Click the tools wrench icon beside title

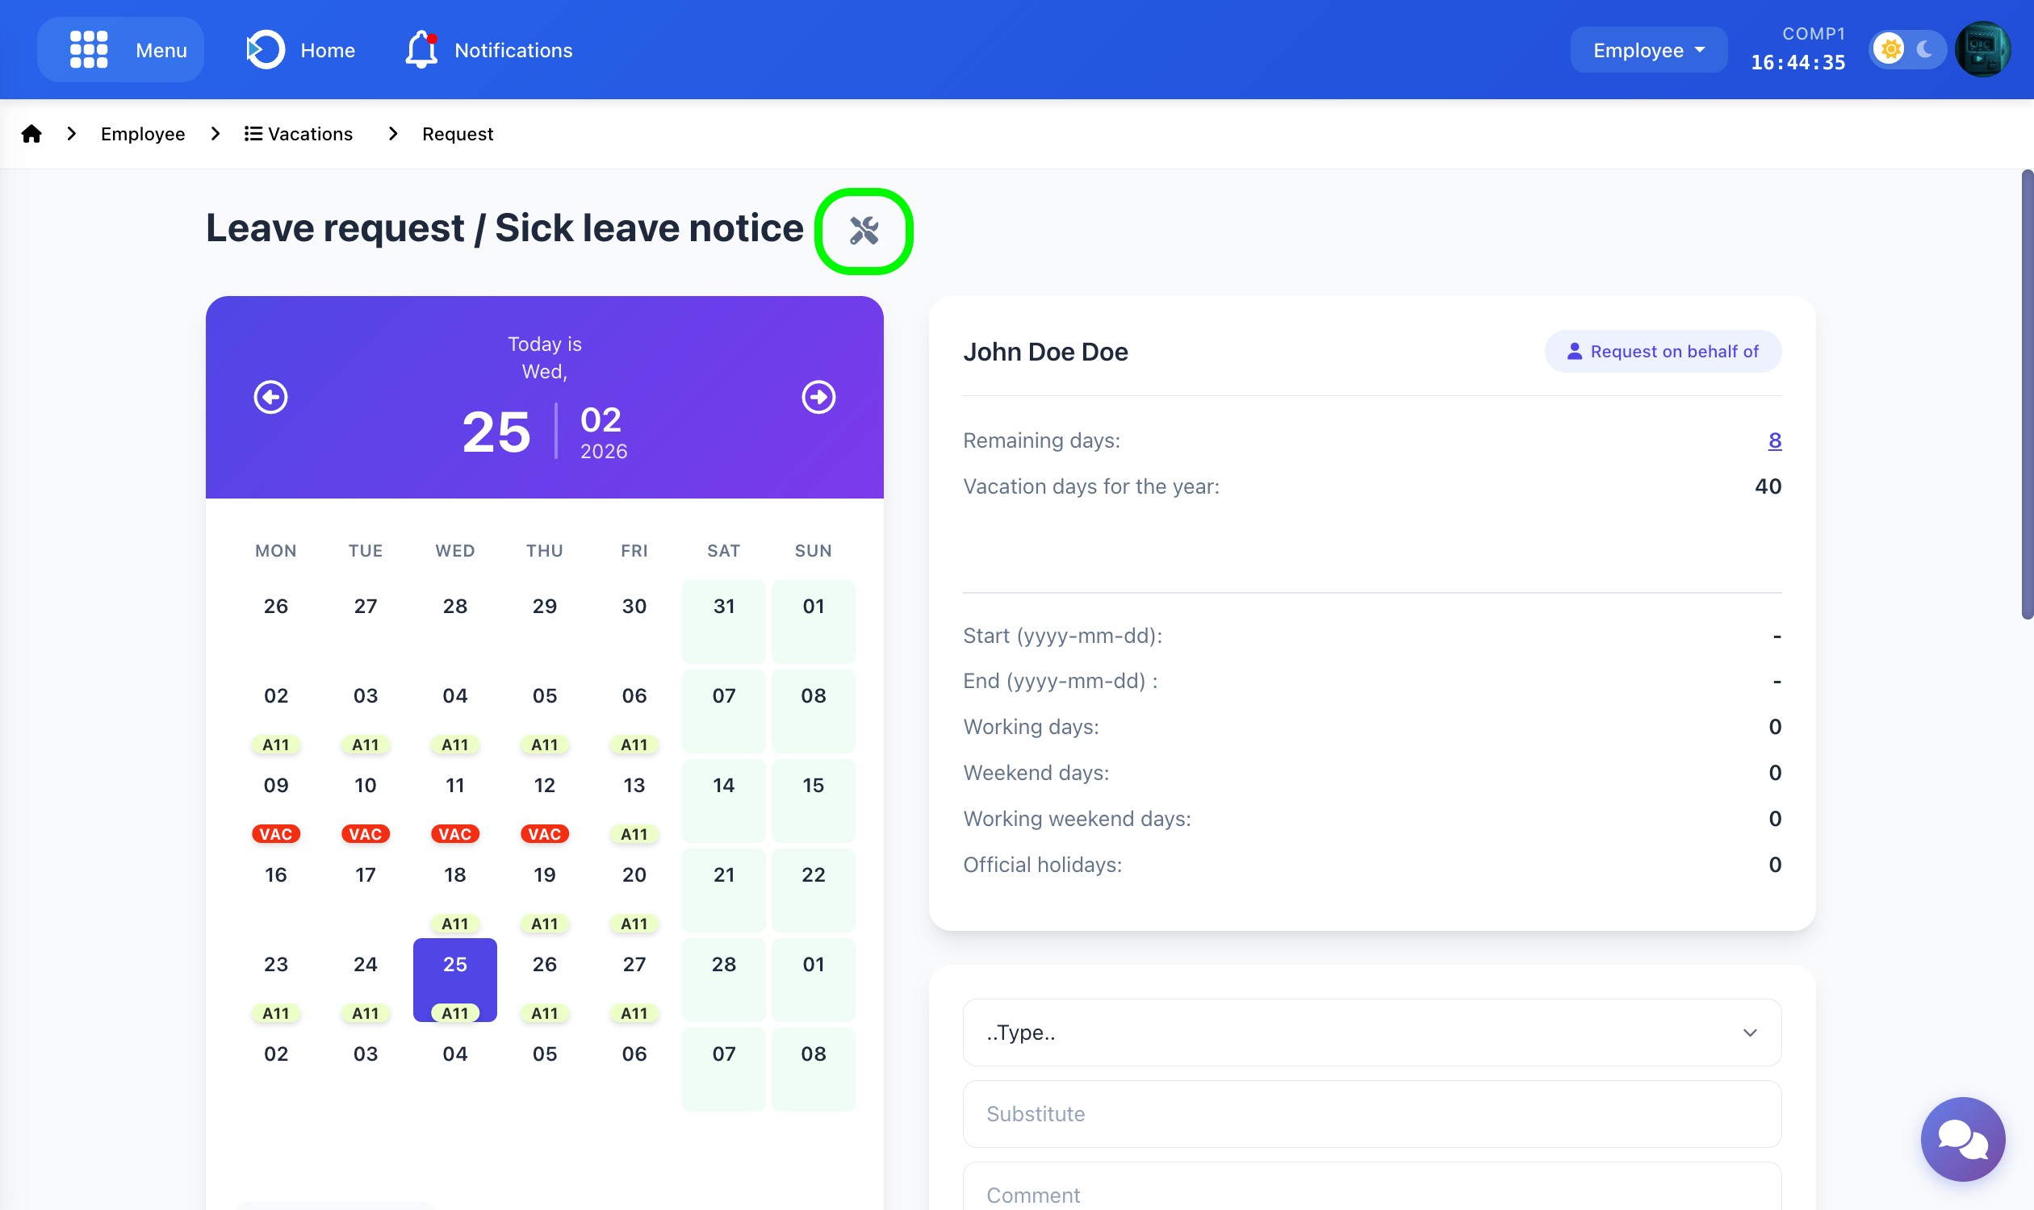point(863,231)
